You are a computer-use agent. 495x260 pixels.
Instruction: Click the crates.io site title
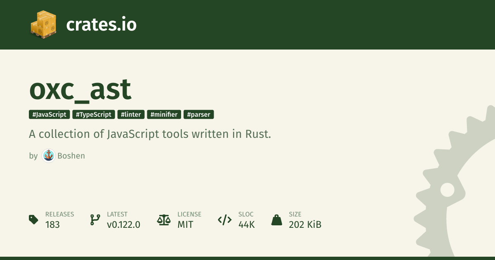(x=101, y=25)
